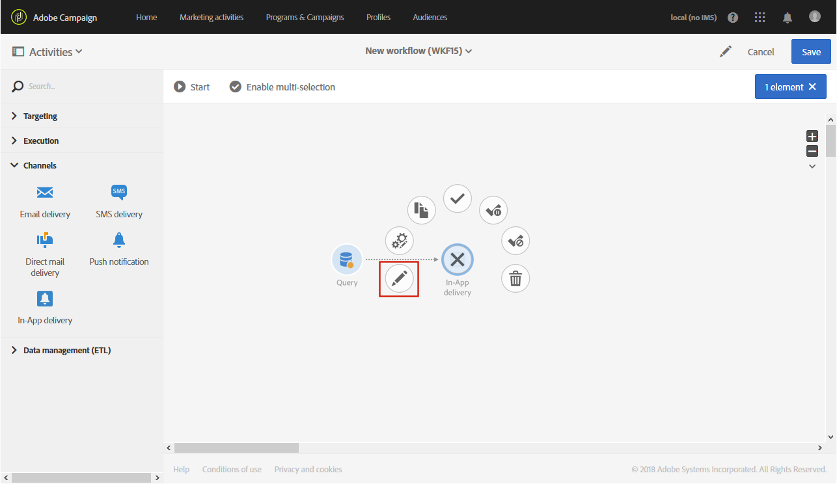
Task: Click the Adobe Campaign logo icon
Action: [19, 17]
